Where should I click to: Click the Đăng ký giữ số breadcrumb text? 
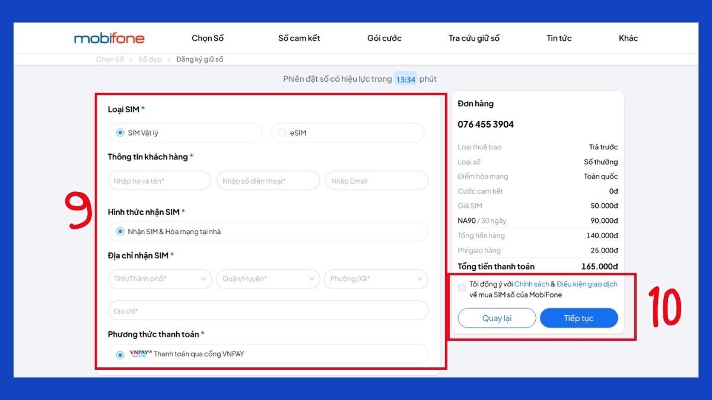(200, 59)
